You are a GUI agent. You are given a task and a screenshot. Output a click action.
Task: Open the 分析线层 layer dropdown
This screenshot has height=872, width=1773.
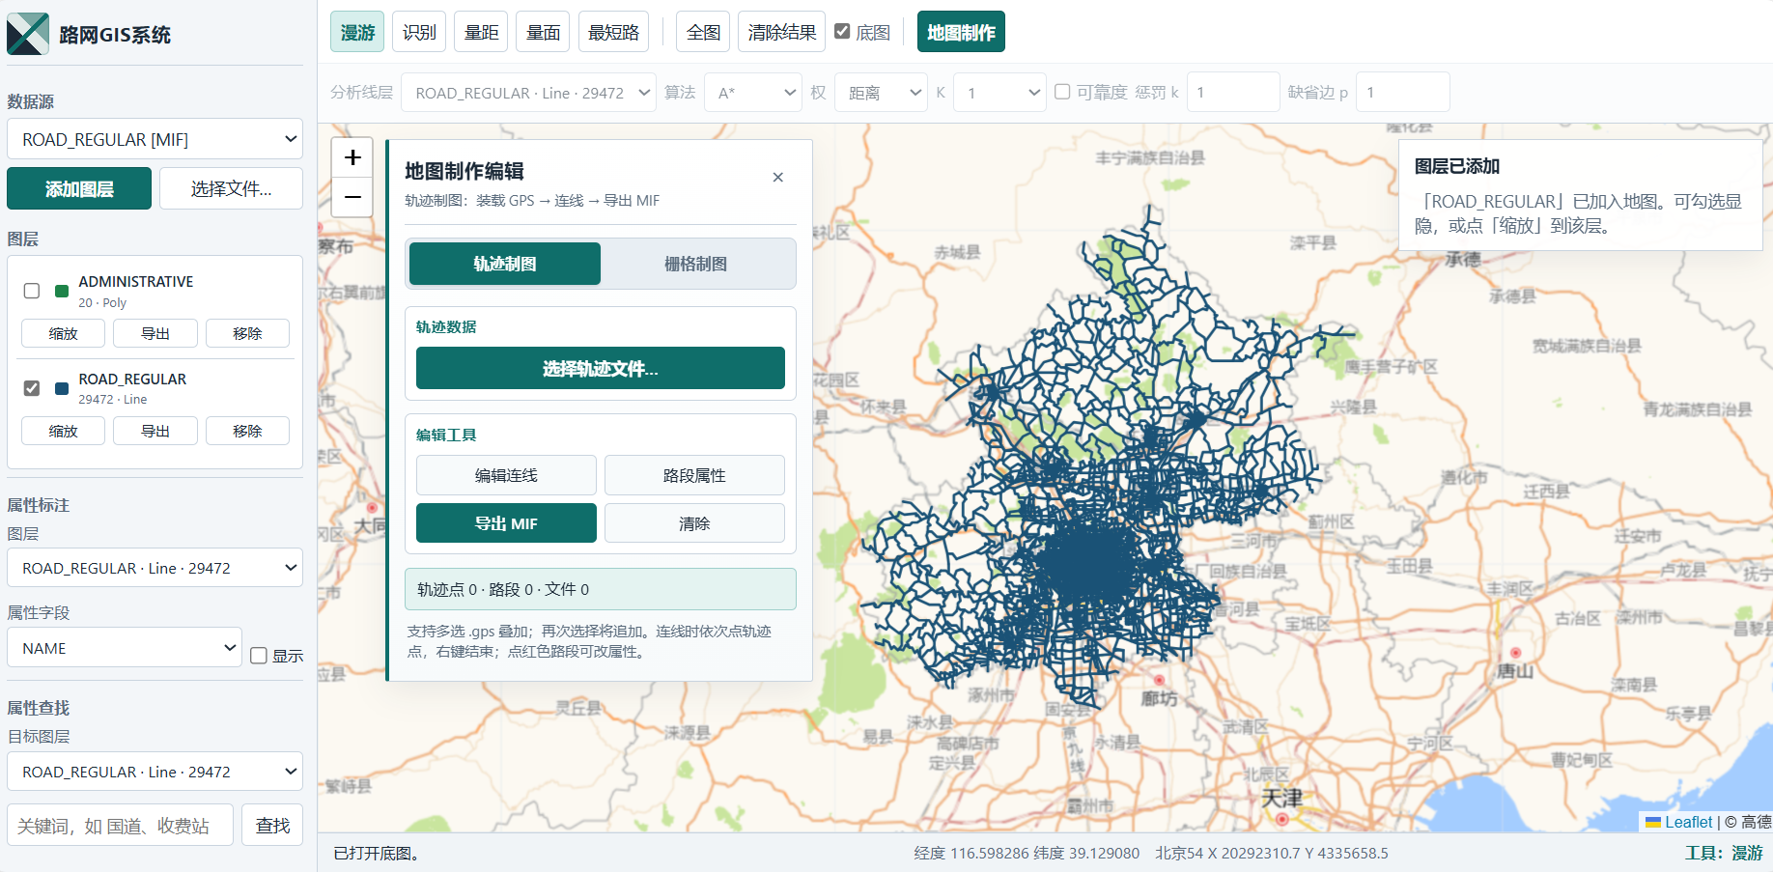[x=528, y=93]
